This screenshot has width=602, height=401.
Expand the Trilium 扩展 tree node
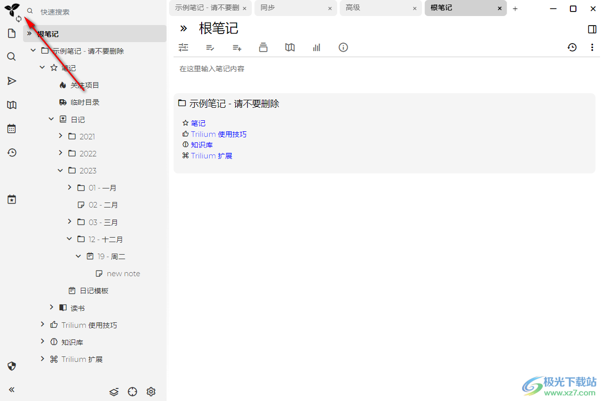coord(42,359)
